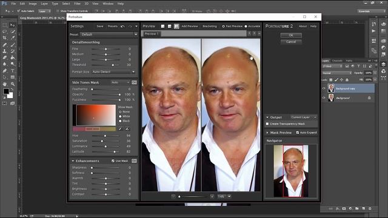388x218 pixels.
Task: Click Save in Settings panel
Action: [x=100, y=26]
